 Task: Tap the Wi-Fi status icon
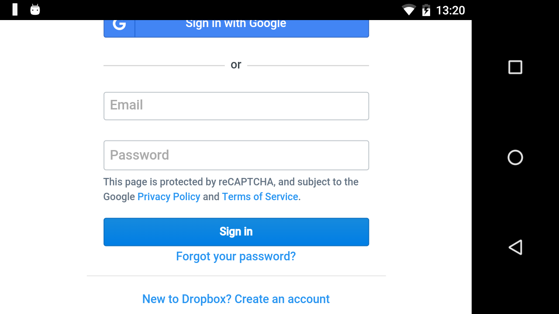coord(409,10)
